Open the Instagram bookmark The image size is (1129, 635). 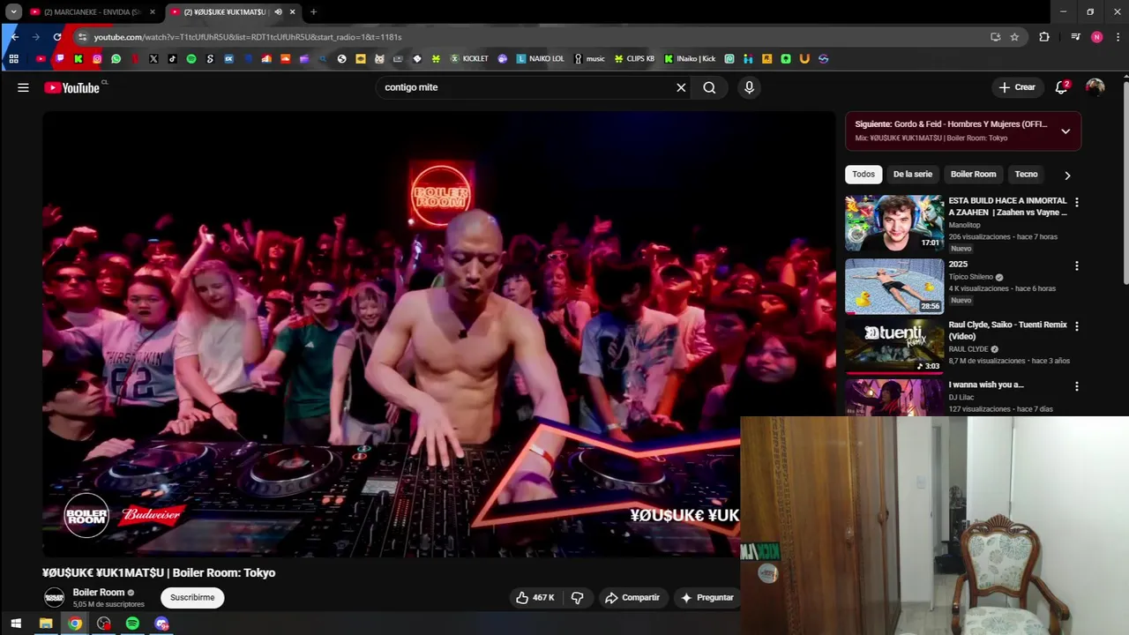click(97, 59)
